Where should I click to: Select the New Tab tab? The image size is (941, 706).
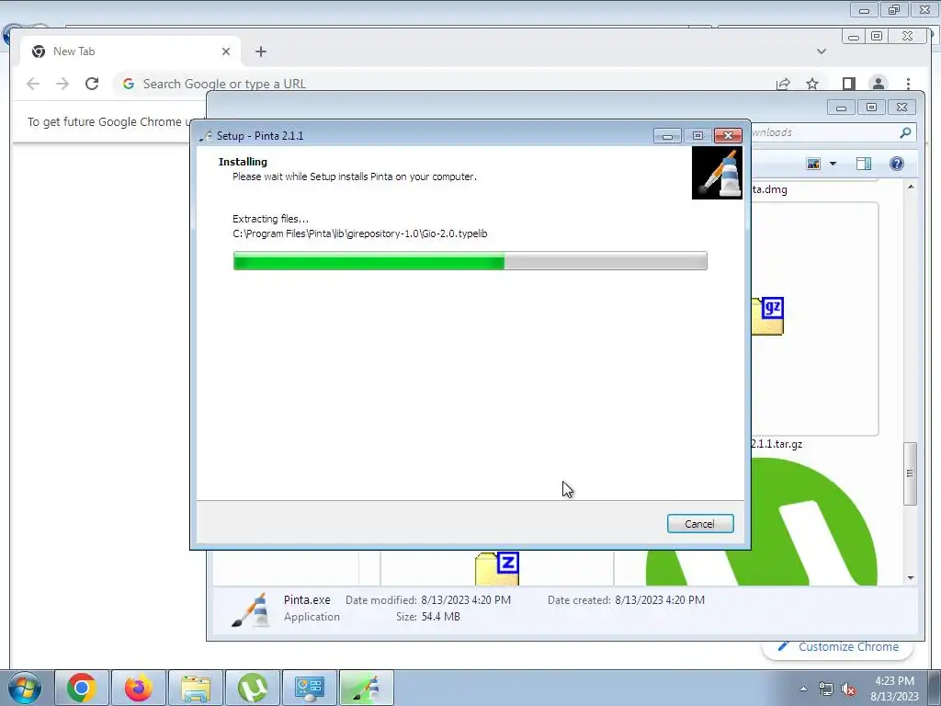click(130, 51)
